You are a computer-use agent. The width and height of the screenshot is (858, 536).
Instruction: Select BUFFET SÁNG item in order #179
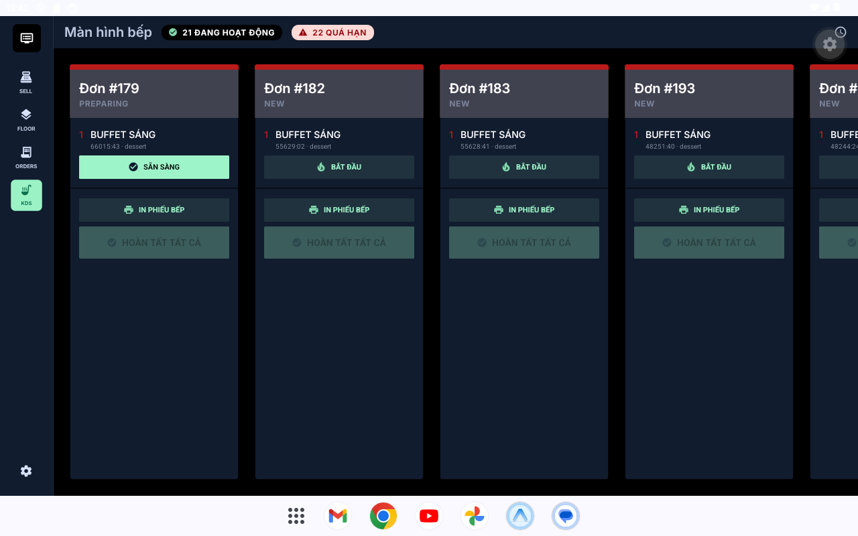(123, 135)
